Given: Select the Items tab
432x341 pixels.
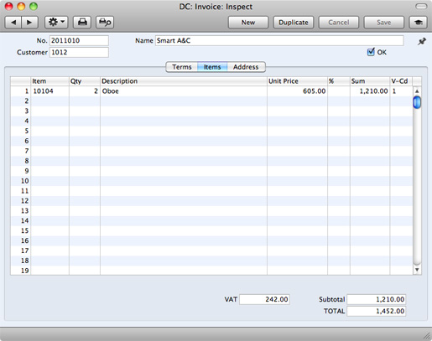Looking at the screenshot, I should (x=212, y=67).
